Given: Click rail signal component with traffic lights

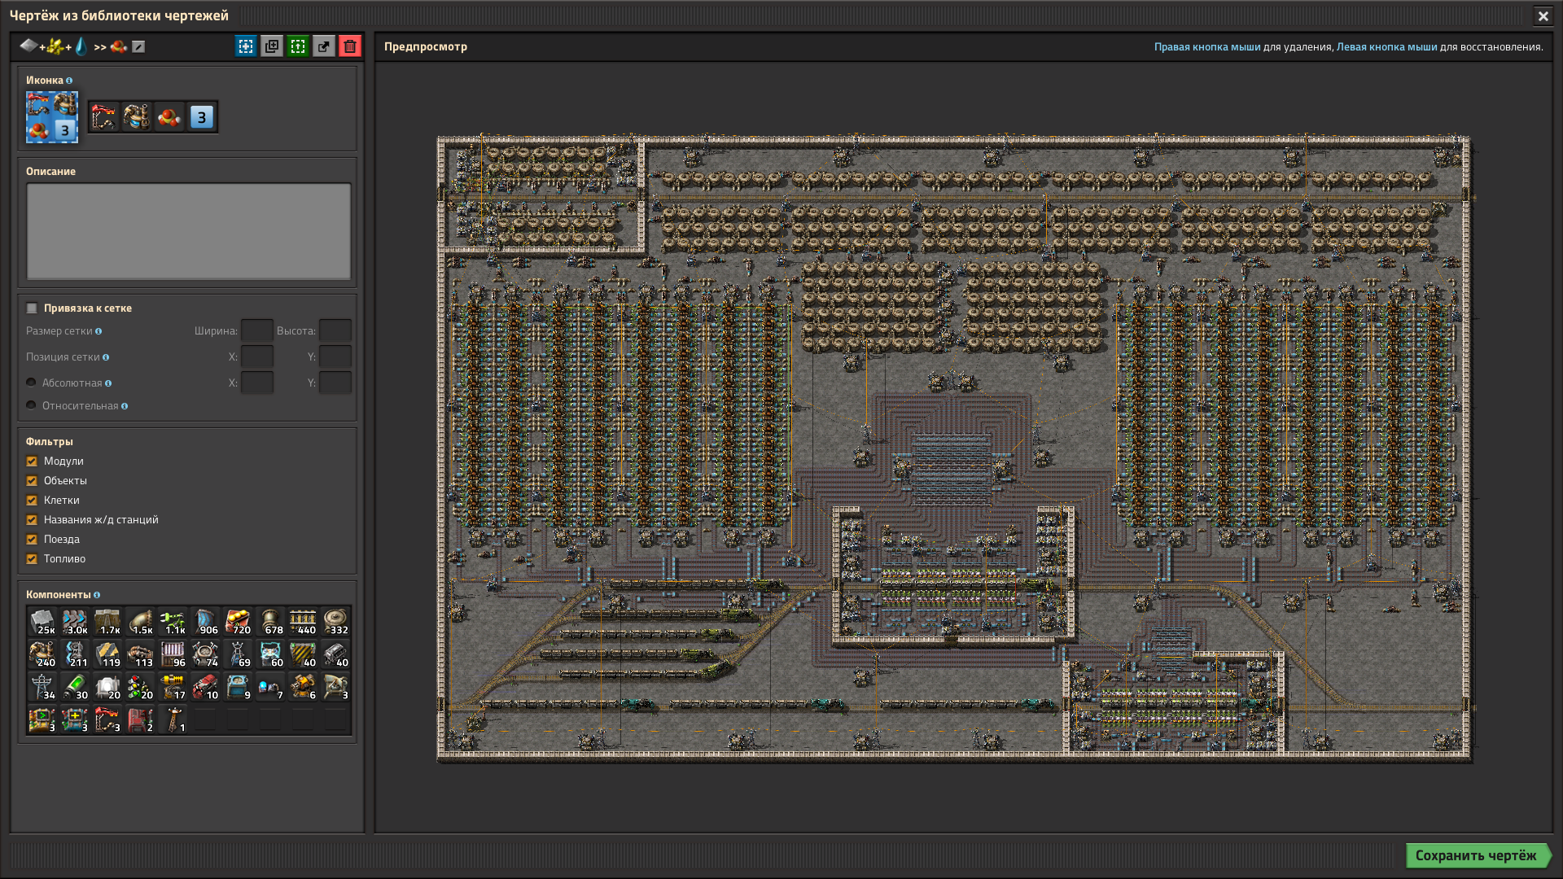Looking at the screenshot, I should click(x=140, y=687).
